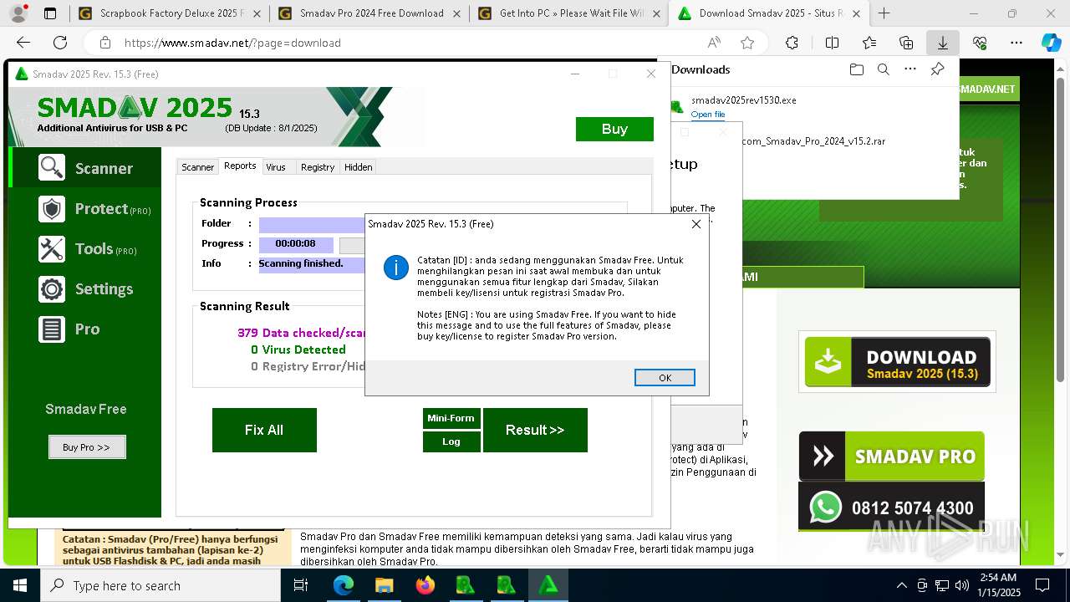
Task: Click the volume icon in system tray
Action: (962, 585)
